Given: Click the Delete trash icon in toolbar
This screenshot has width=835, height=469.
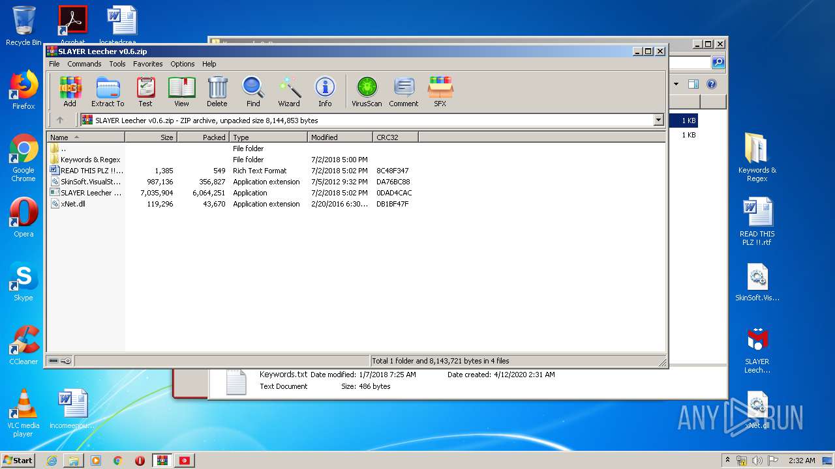Looking at the screenshot, I should [x=217, y=91].
